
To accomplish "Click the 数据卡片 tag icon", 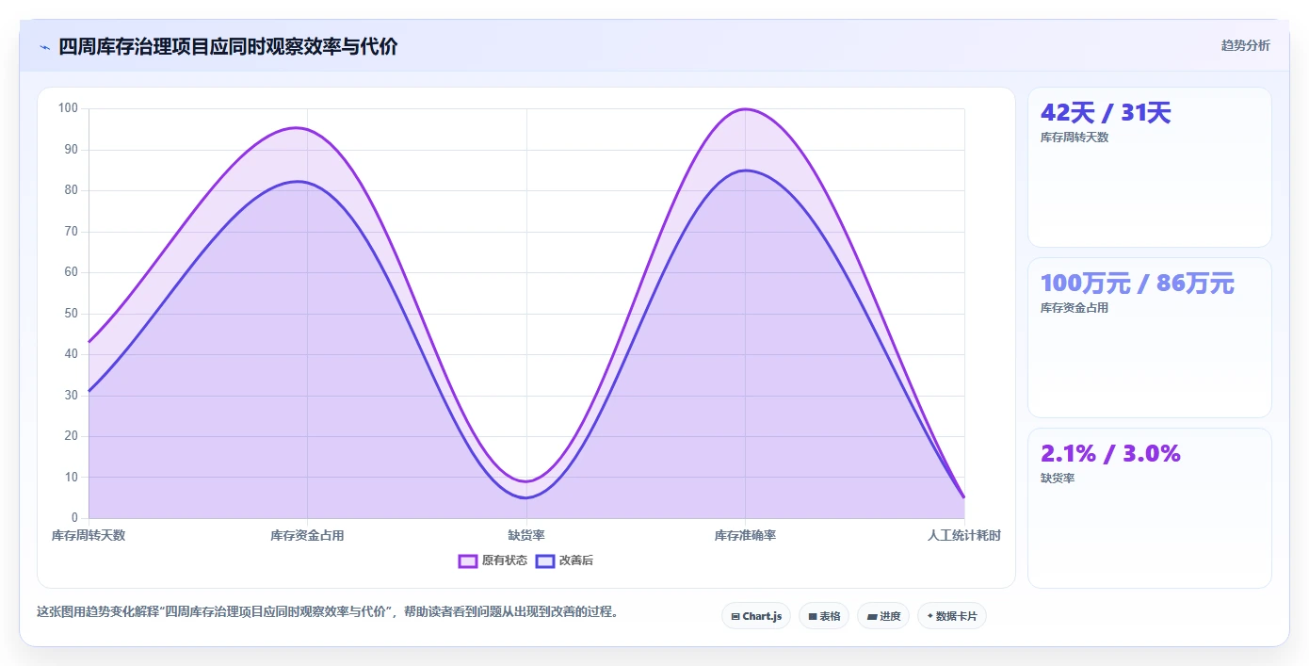I will [x=929, y=616].
